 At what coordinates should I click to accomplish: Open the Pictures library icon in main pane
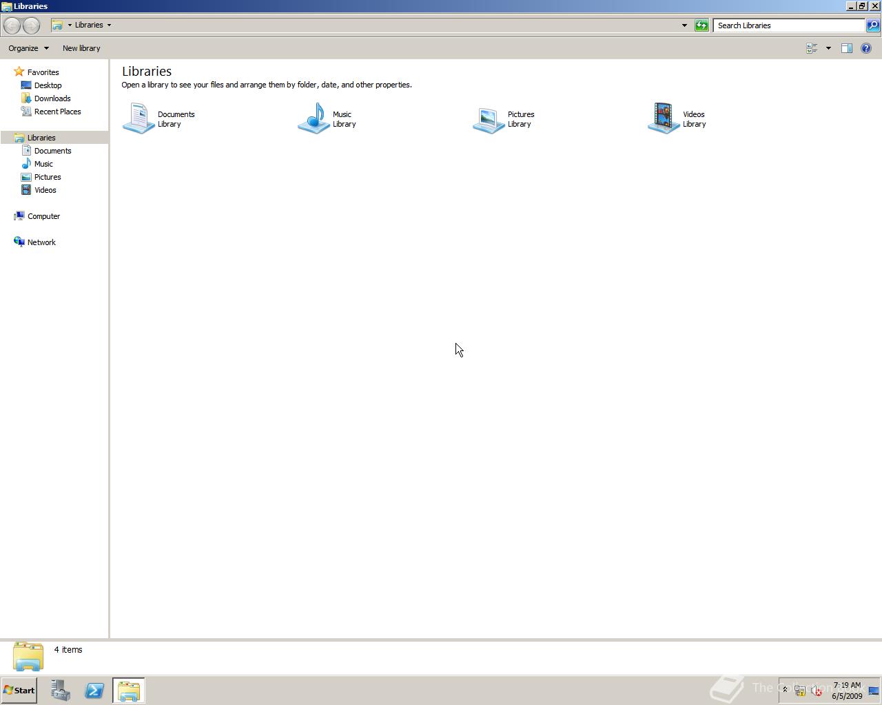[489, 120]
